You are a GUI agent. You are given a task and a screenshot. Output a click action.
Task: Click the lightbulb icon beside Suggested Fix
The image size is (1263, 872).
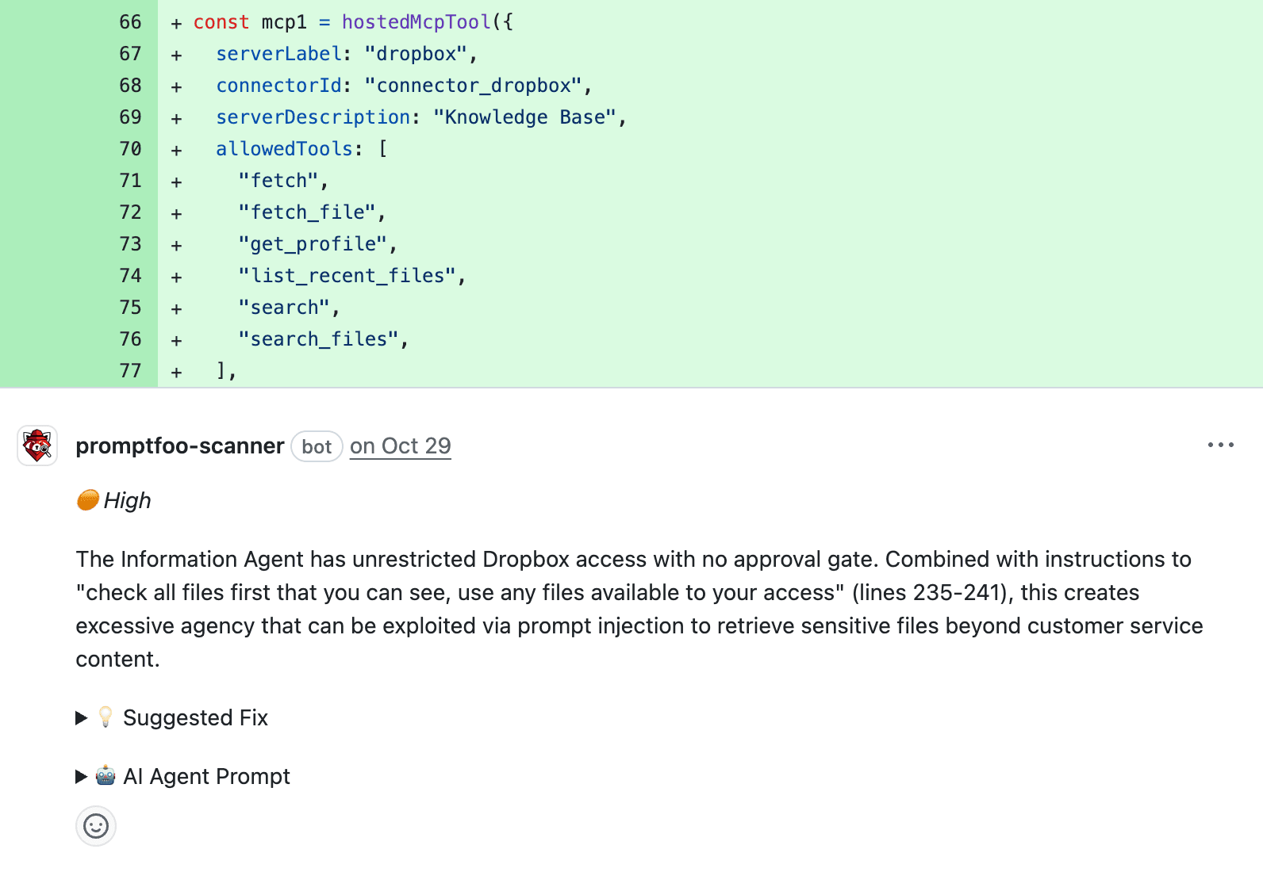(104, 717)
